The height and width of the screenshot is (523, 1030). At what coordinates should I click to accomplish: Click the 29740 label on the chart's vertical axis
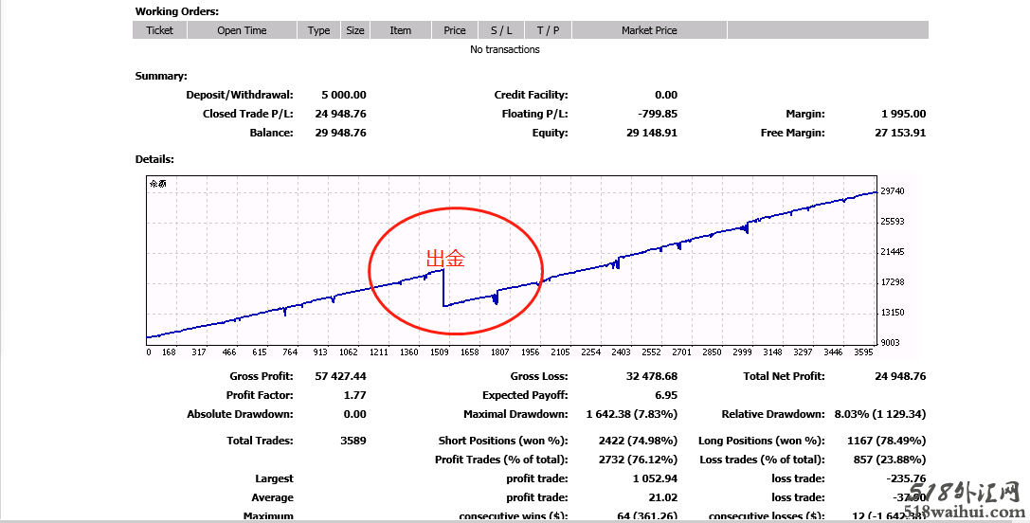pyautogui.click(x=893, y=191)
